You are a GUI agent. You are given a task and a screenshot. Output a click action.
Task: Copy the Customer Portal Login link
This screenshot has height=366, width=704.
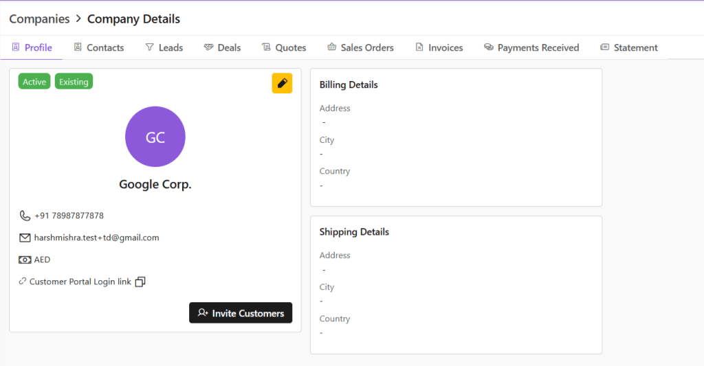[x=140, y=282]
